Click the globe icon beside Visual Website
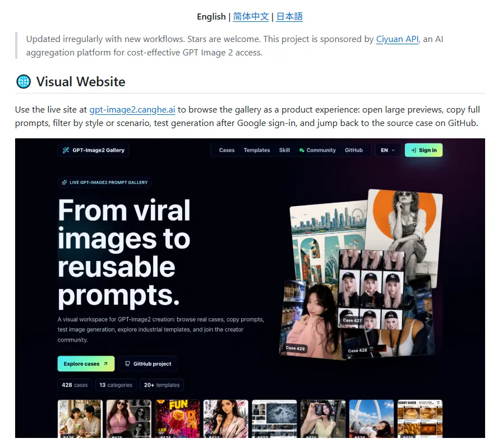The image size is (498, 443). pyautogui.click(x=24, y=82)
